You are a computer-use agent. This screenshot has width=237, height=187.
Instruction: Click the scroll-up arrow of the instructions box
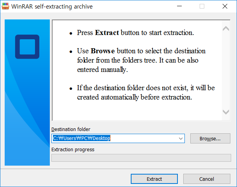click(x=226, y=28)
